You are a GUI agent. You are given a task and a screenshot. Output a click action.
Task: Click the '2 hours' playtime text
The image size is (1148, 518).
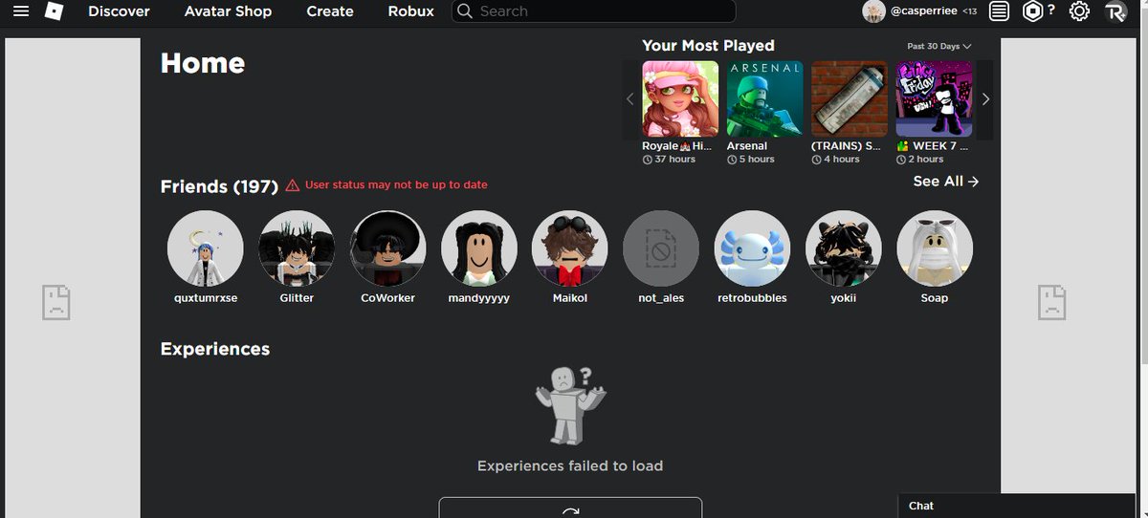click(x=925, y=160)
